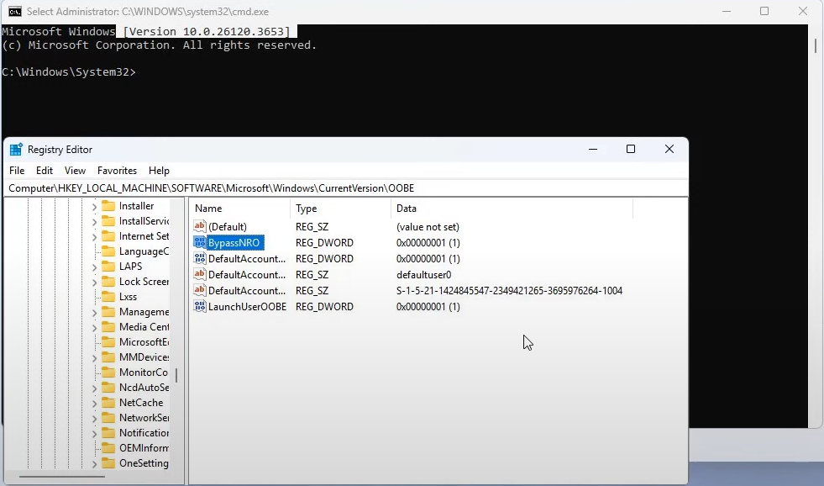This screenshot has width=824, height=486.
Task: Maximize the cmd.exe window
Action: point(764,11)
